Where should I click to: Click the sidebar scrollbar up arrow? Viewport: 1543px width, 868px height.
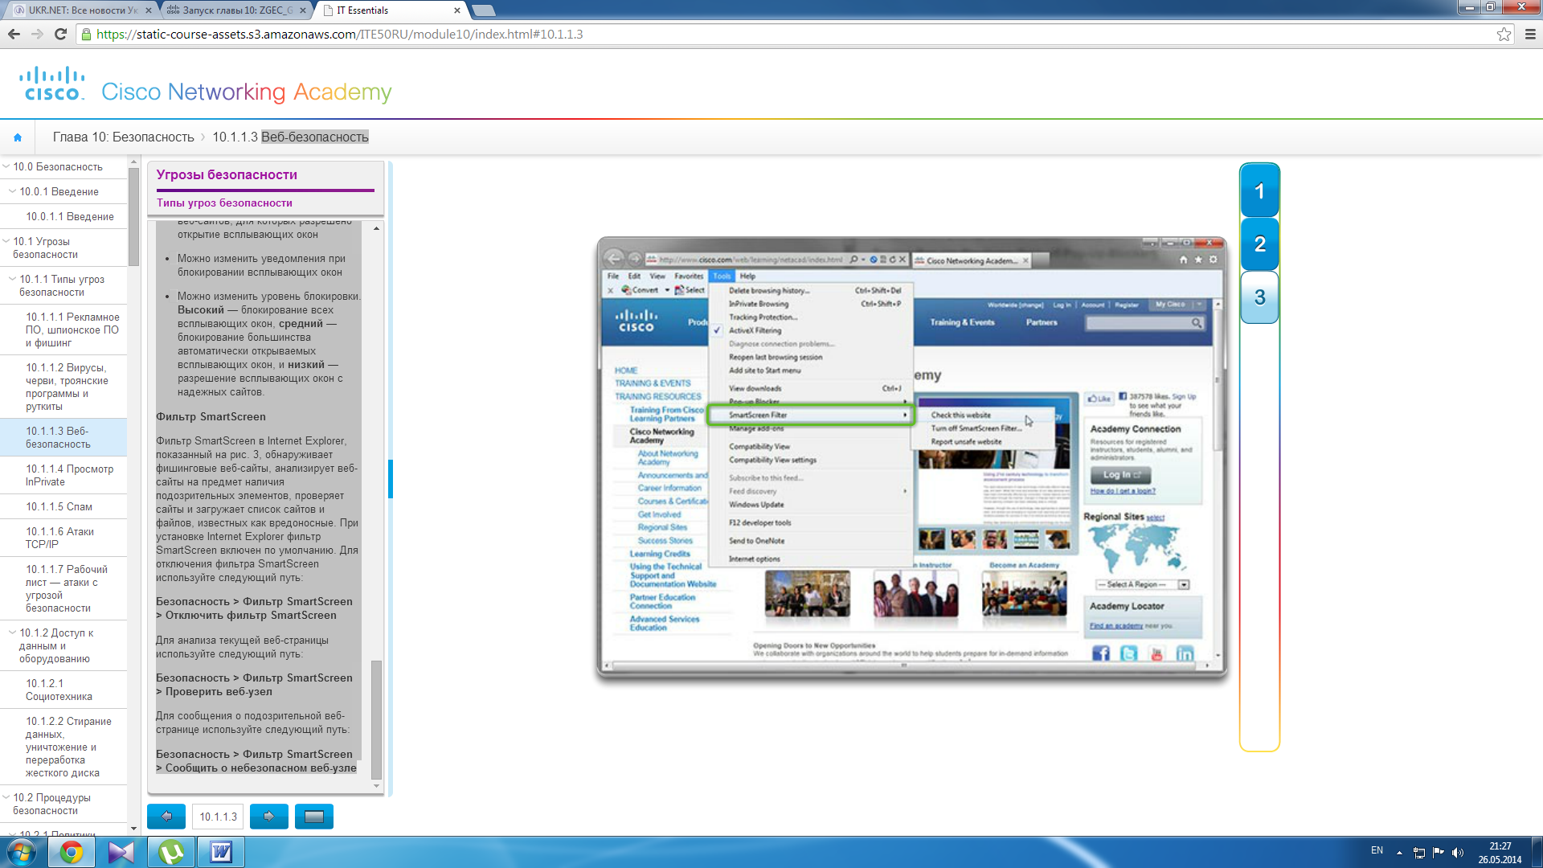coord(133,162)
